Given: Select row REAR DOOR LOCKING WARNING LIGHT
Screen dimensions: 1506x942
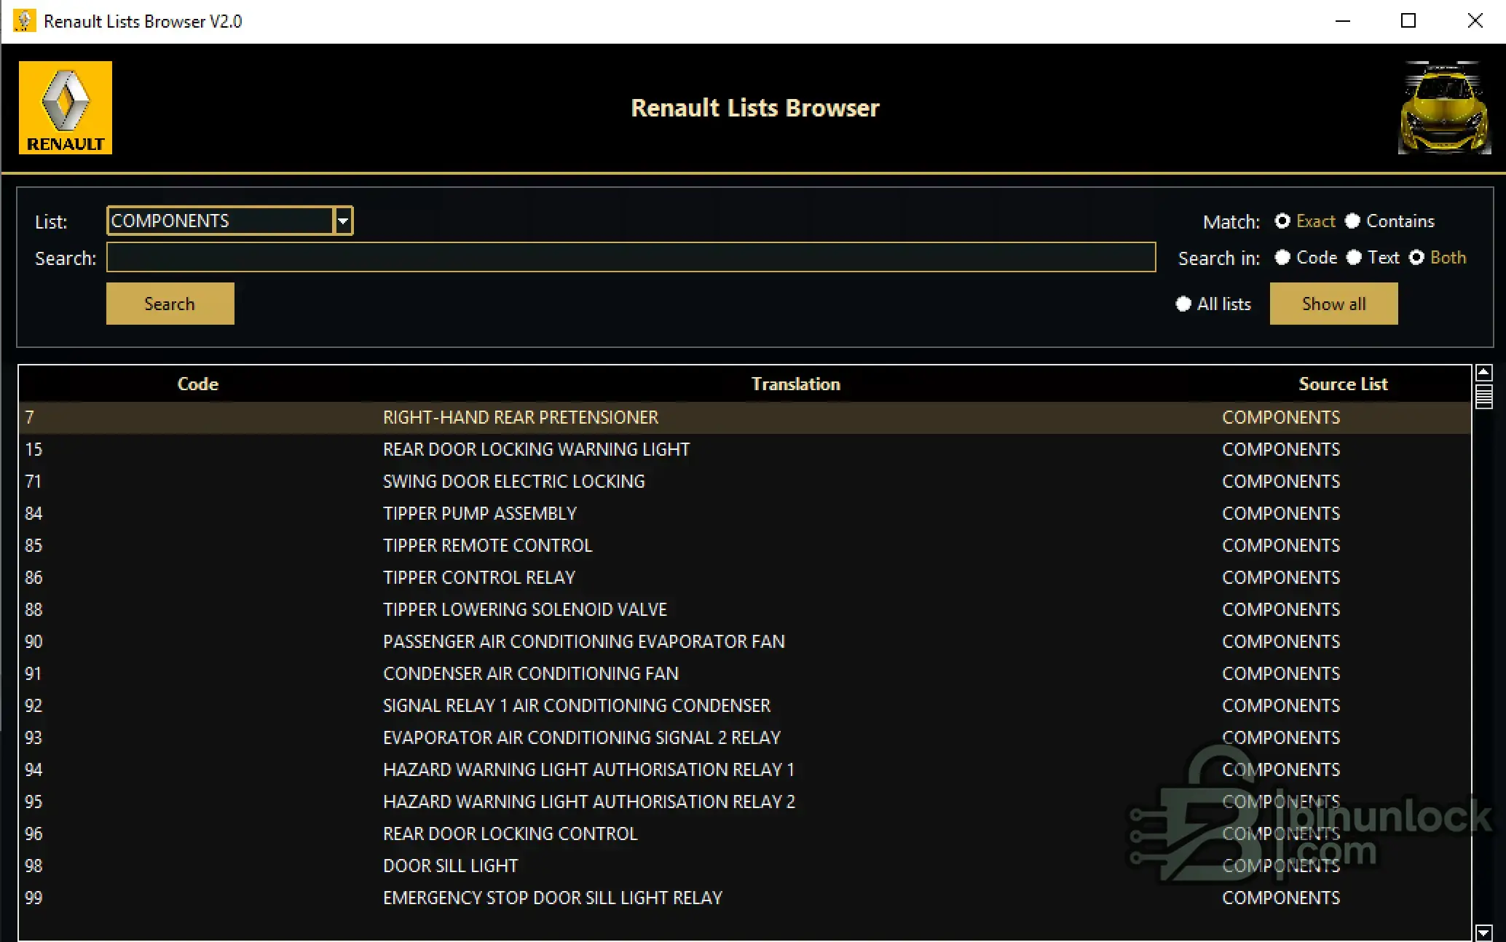Looking at the screenshot, I should 744,449.
